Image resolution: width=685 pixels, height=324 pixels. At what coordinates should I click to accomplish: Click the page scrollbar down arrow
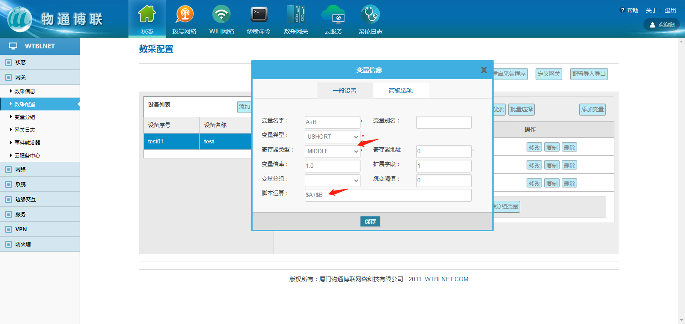(681, 320)
